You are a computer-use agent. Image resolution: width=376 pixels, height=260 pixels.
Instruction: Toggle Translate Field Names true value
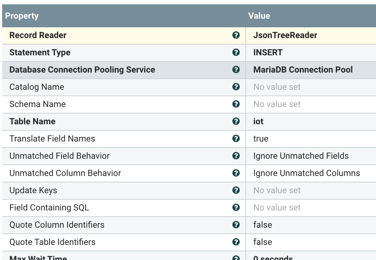coord(261,139)
